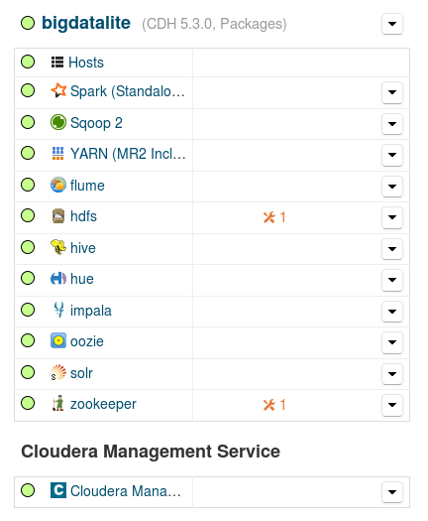Open the Hosts link

[x=86, y=63]
